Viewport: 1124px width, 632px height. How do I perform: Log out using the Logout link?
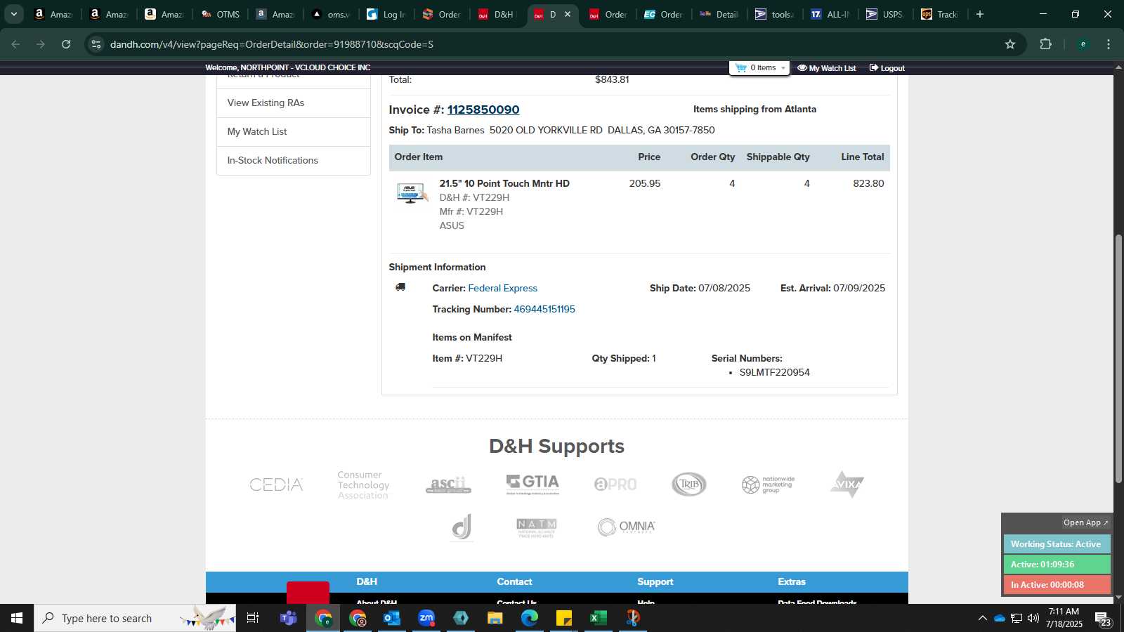coord(887,68)
